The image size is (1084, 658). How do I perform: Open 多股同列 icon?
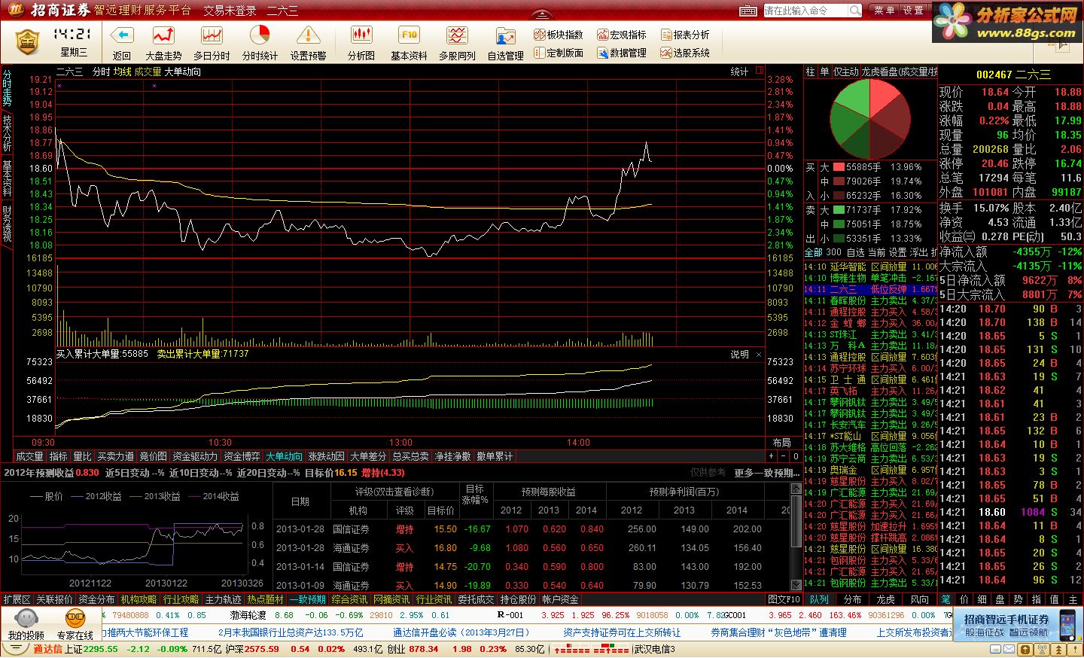coord(457,35)
